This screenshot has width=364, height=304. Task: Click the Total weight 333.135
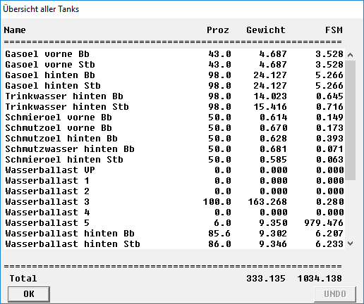266,279
